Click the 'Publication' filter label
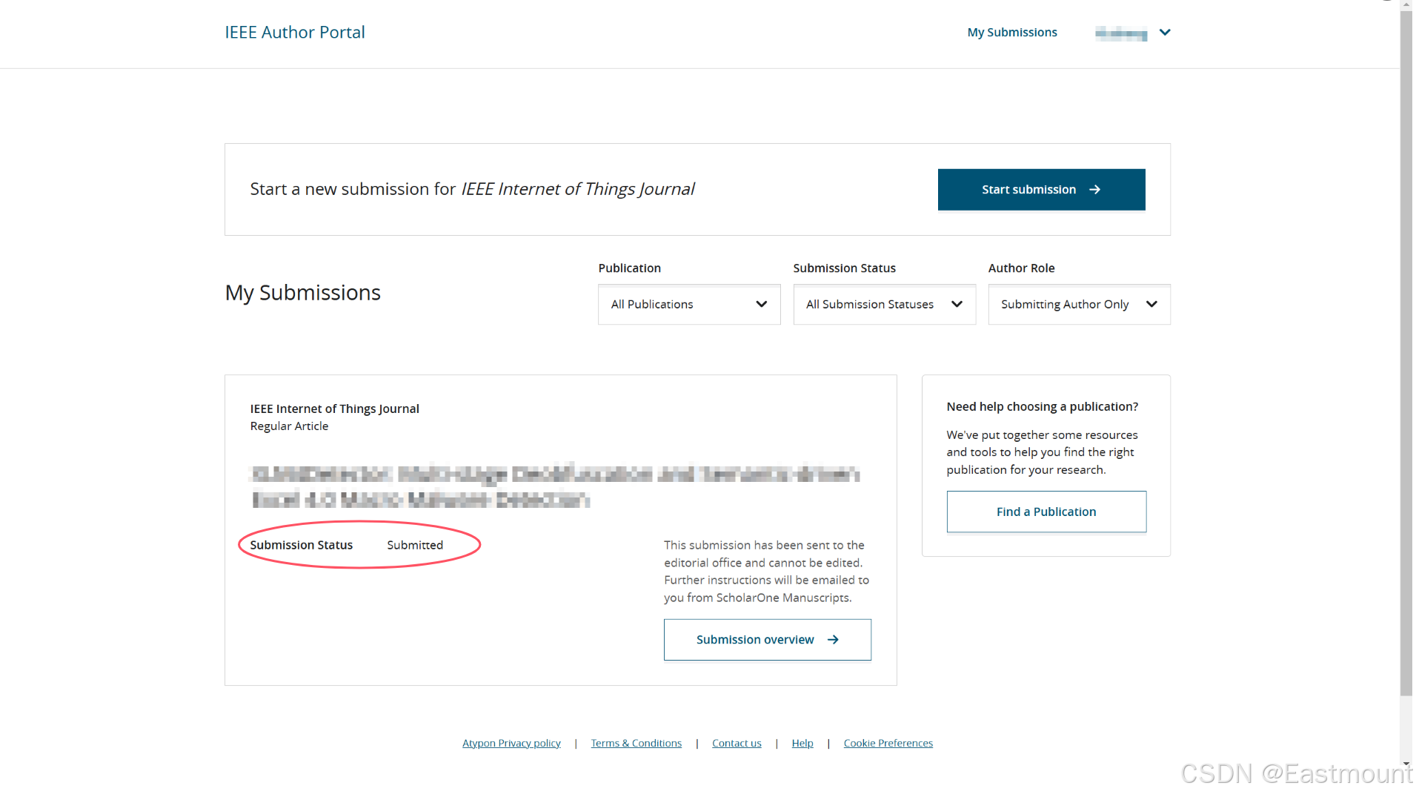The width and height of the screenshot is (1416, 797). pyautogui.click(x=629, y=268)
